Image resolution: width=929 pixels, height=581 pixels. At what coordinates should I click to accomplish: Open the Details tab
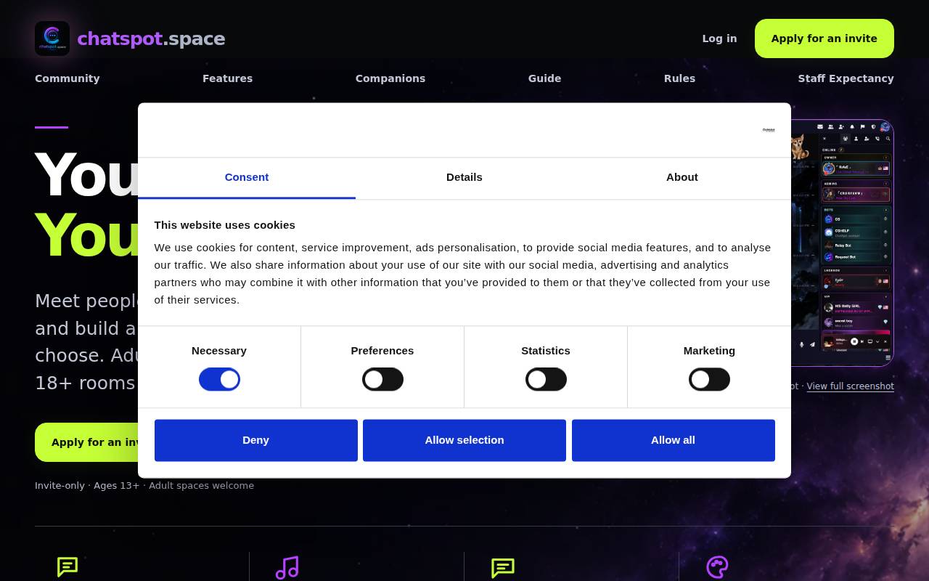pos(464,177)
